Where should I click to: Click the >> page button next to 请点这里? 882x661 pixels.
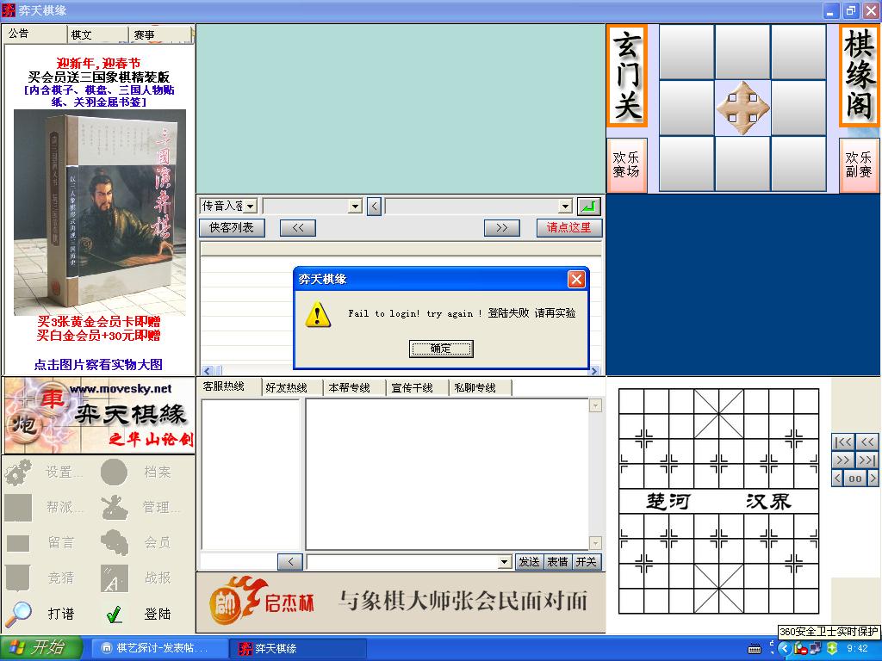point(502,227)
